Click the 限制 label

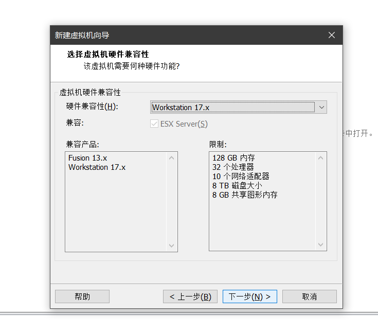(x=218, y=144)
